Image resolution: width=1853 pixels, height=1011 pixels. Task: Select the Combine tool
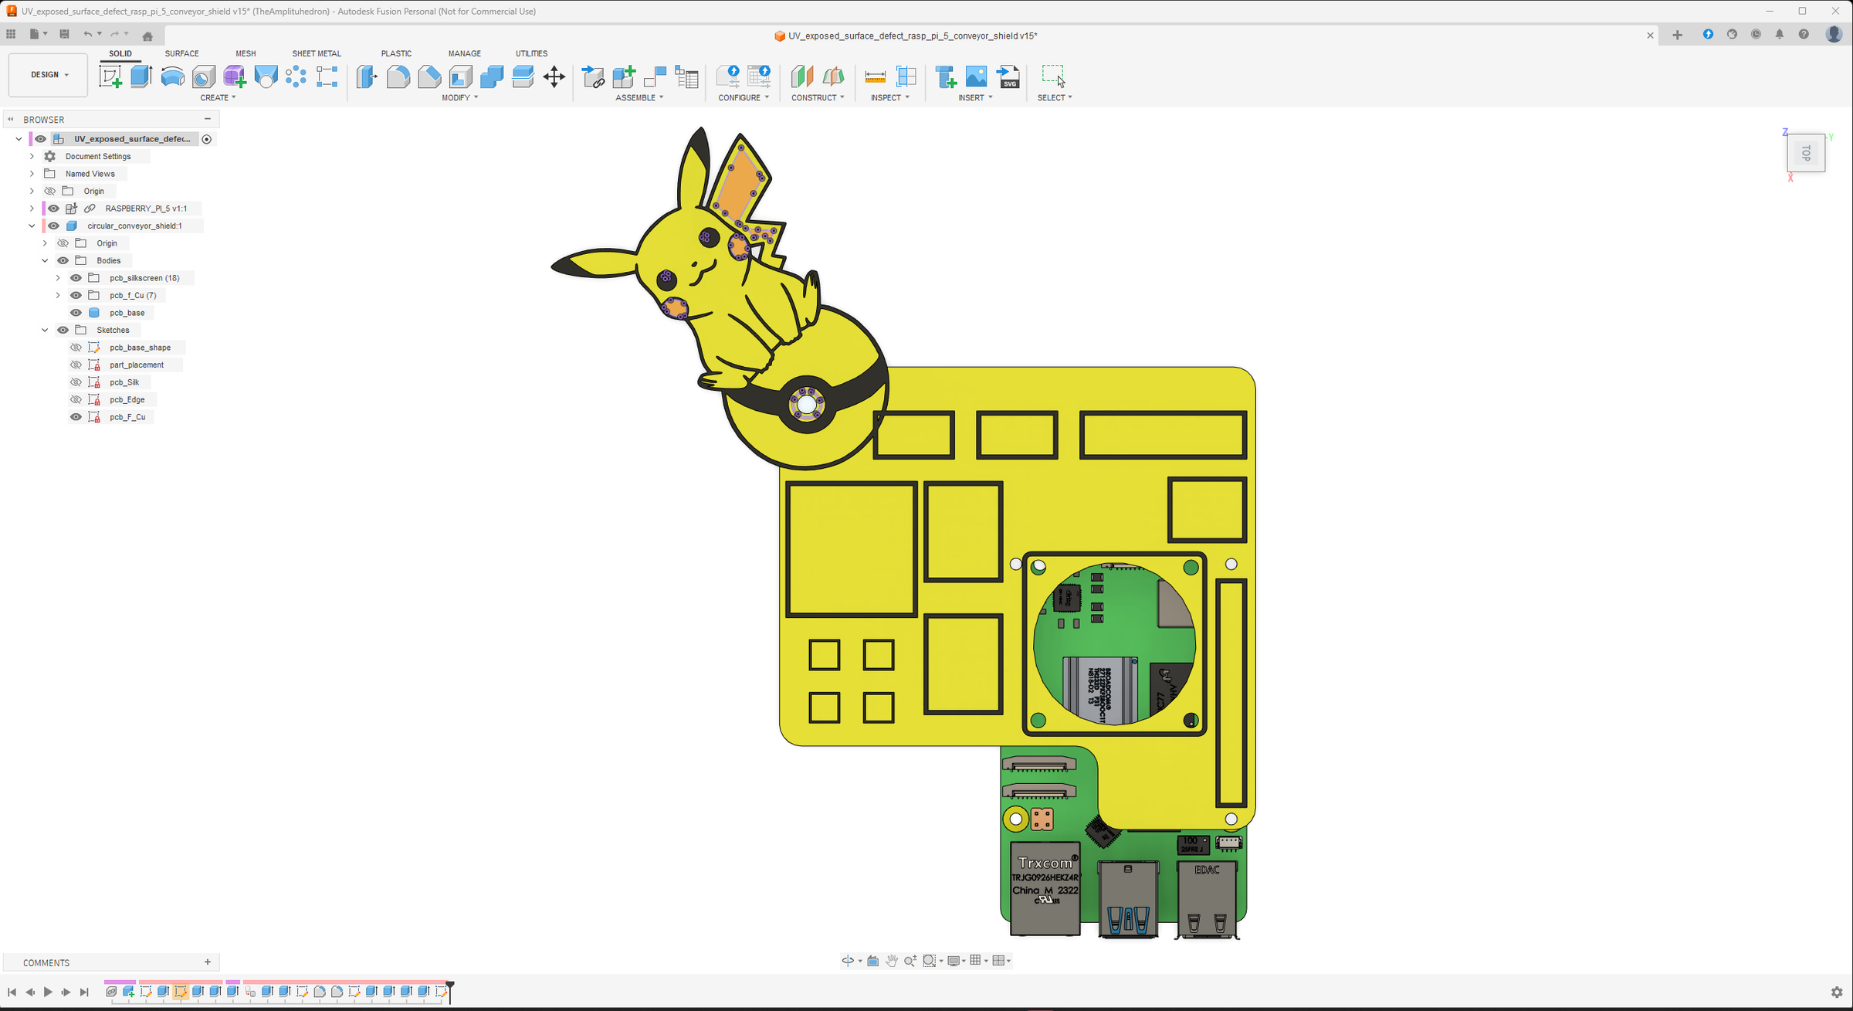tap(492, 76)
